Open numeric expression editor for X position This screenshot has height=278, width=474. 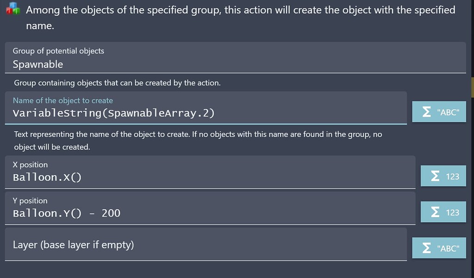coord(443,176)
